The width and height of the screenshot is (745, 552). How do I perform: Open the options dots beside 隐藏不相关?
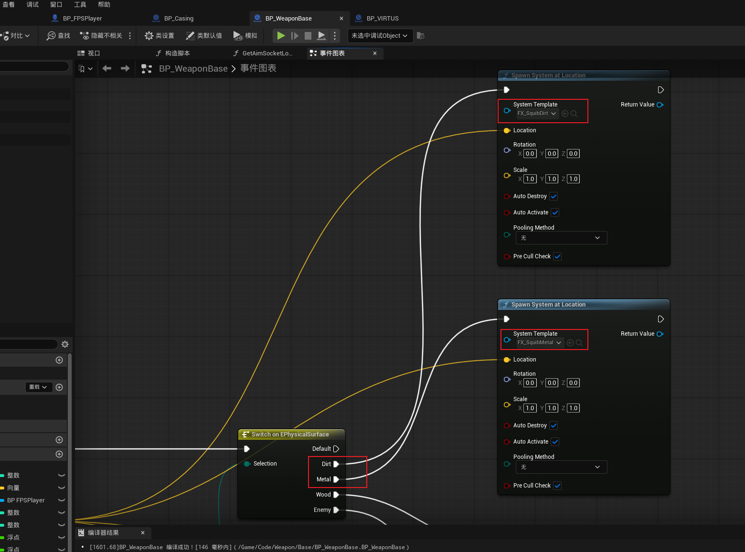[130, 36]
